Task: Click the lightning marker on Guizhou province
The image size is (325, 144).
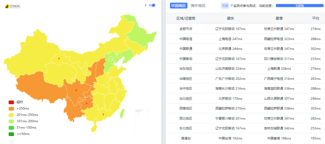Action: [x=86, y=103]
